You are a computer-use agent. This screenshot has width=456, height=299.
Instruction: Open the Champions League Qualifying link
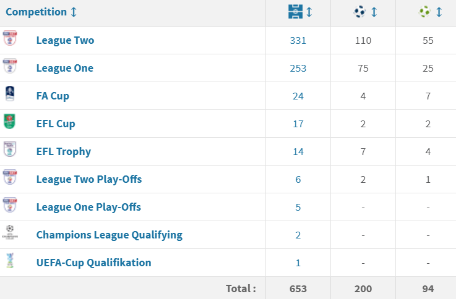coord(110,235)
